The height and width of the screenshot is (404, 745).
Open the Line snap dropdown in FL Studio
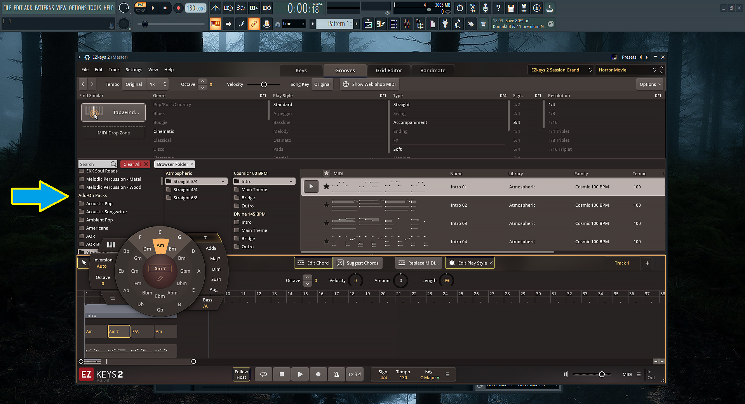point(294,24)
